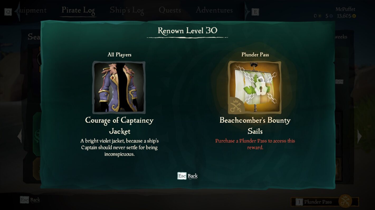Viewport: 375px width, 210px height.
Task: Click the Esc key icon in dialog
Action: (182, 176)
